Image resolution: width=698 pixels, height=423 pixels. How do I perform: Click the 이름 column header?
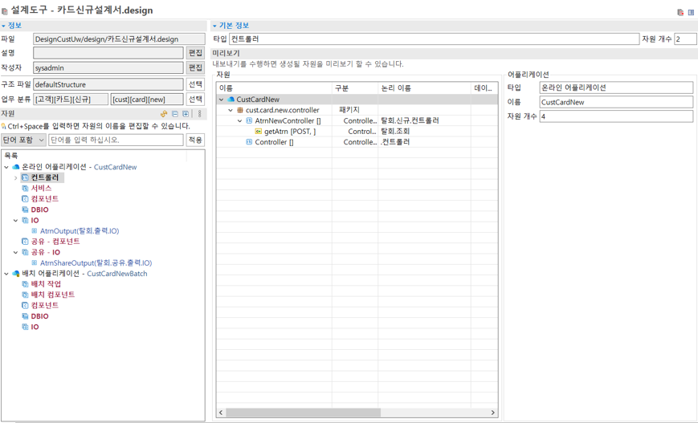click(x=274, y=88)
